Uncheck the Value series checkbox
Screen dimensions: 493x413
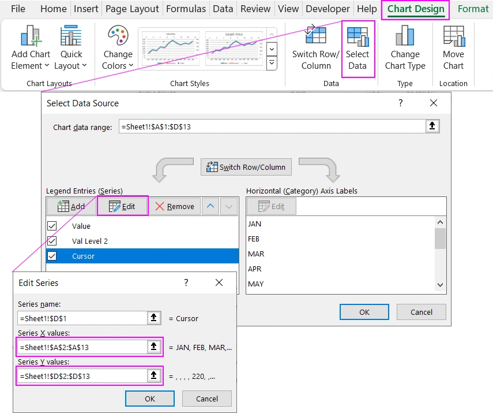click(x=52, y=226)
